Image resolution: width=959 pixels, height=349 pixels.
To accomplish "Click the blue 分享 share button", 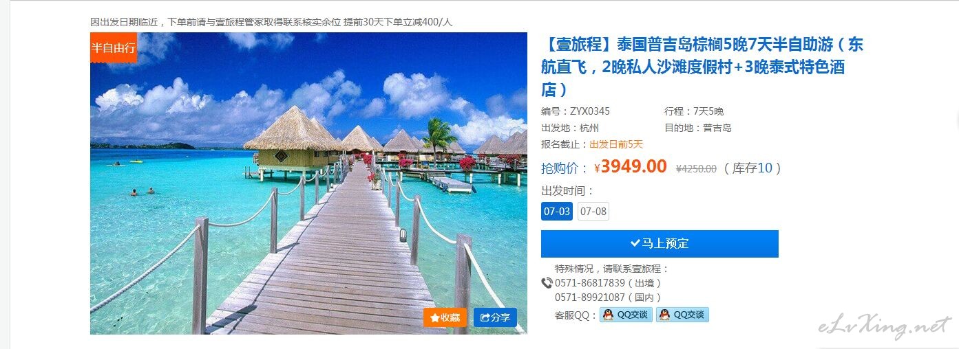I will 495,317.
